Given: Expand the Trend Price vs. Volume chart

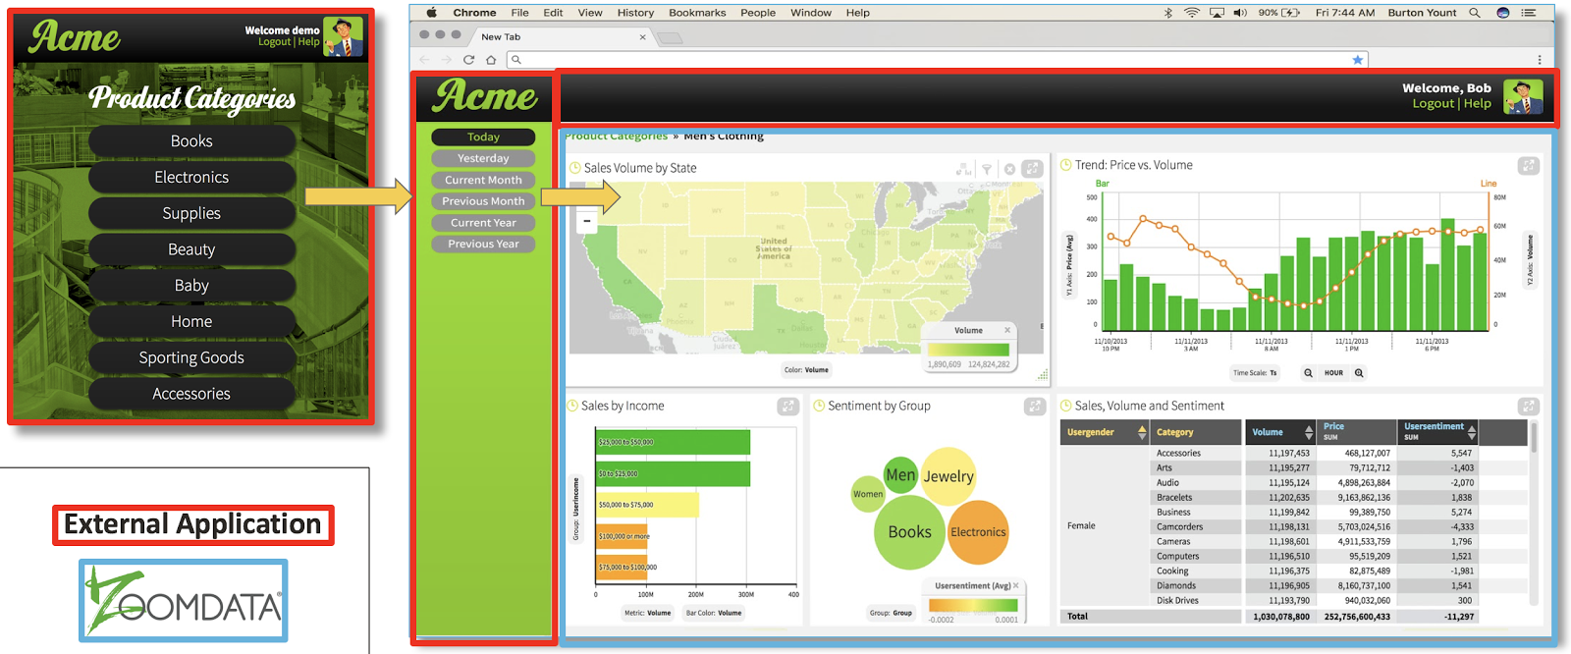Looking at the screenshot, I should 1529,166.
